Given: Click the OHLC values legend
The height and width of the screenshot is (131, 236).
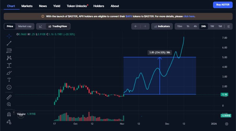Looking at the screenshot, I should click(x=46, y=34).
